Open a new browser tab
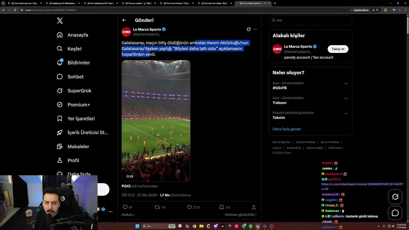409x230 pixels. tap(274, 3)
